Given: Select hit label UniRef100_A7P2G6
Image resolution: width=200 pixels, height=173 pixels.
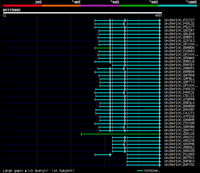Looking at the screenshot, I should 179,117.
